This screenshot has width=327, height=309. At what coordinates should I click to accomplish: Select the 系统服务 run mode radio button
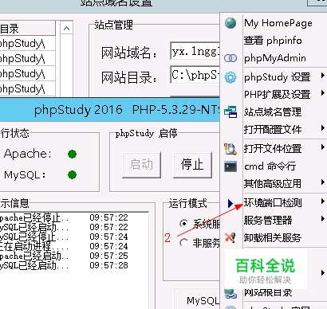click(x=183, y=224)
